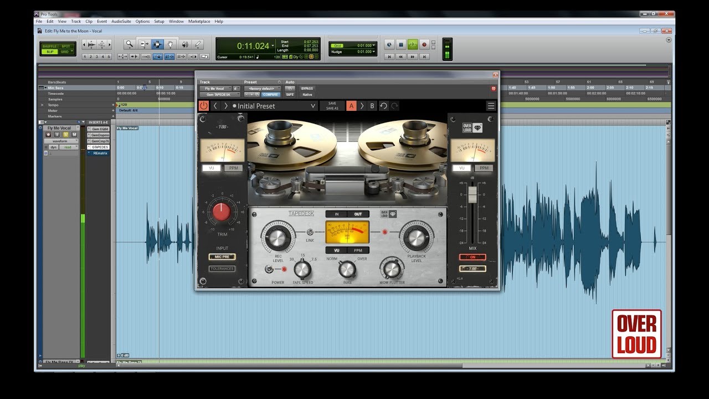The height and width of the screenshot is (399, 709).
Task: Switch input meter to PPM
Action: [233, 168]
